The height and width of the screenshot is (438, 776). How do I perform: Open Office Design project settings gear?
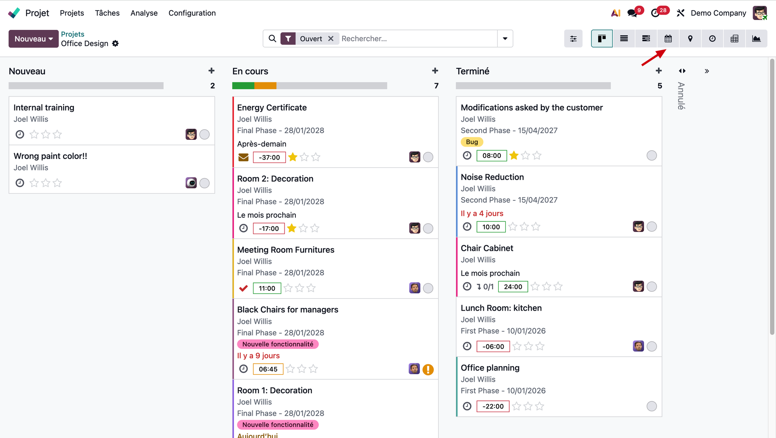(x=116, y=44)
